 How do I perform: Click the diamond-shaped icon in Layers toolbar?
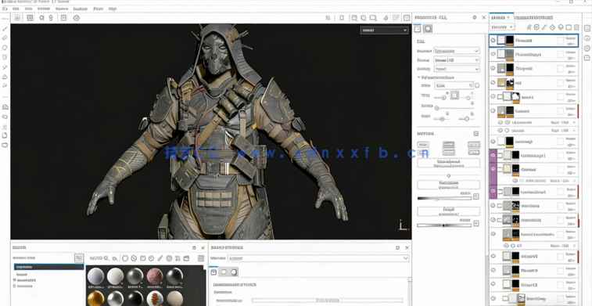click(x=552, y=27)
